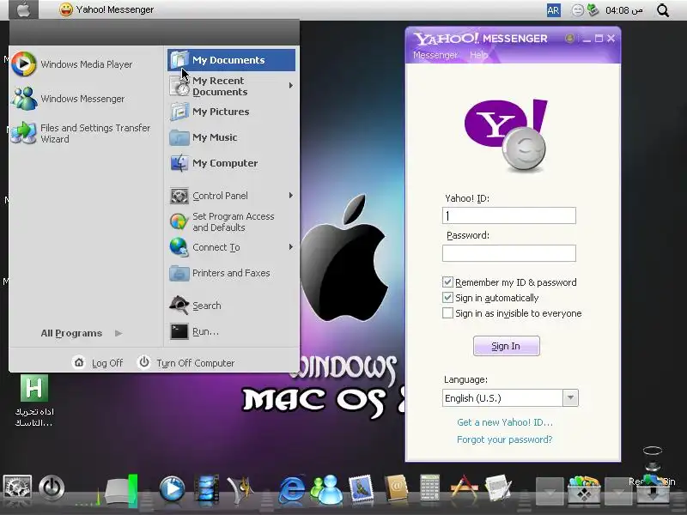Open the Apple start menu button
The image size is (687, 515).
[24, 9]
